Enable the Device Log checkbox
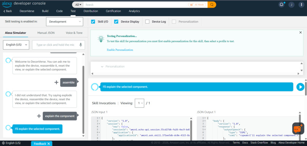This screenshot has height=146, width=307. pos(147,22)
